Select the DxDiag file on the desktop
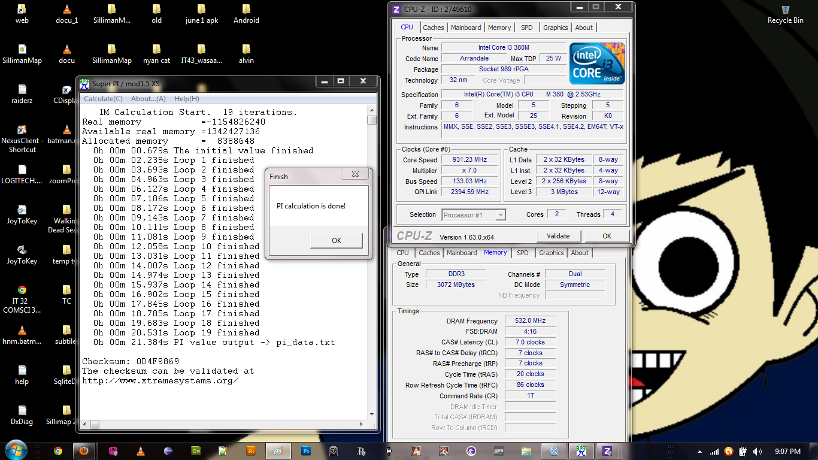This screenshot has height=460, width=818. (x=22, y=416)
